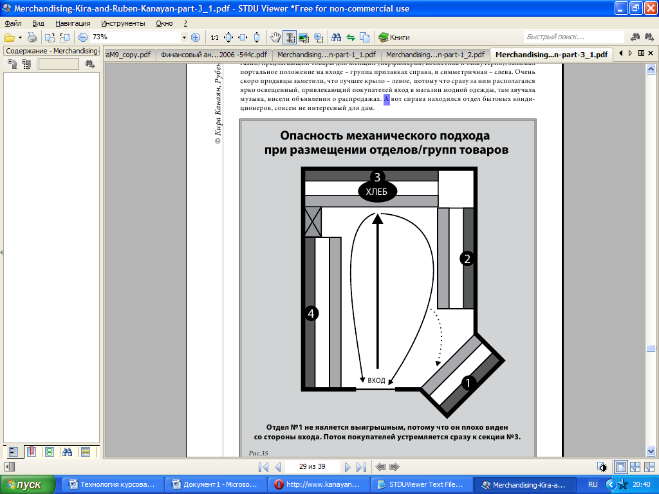Viewport: 659px width, 494px height.
Task: Switch to the aM9_copy.pdf tab
Action: pyautogui.click(x=129, y=55)
